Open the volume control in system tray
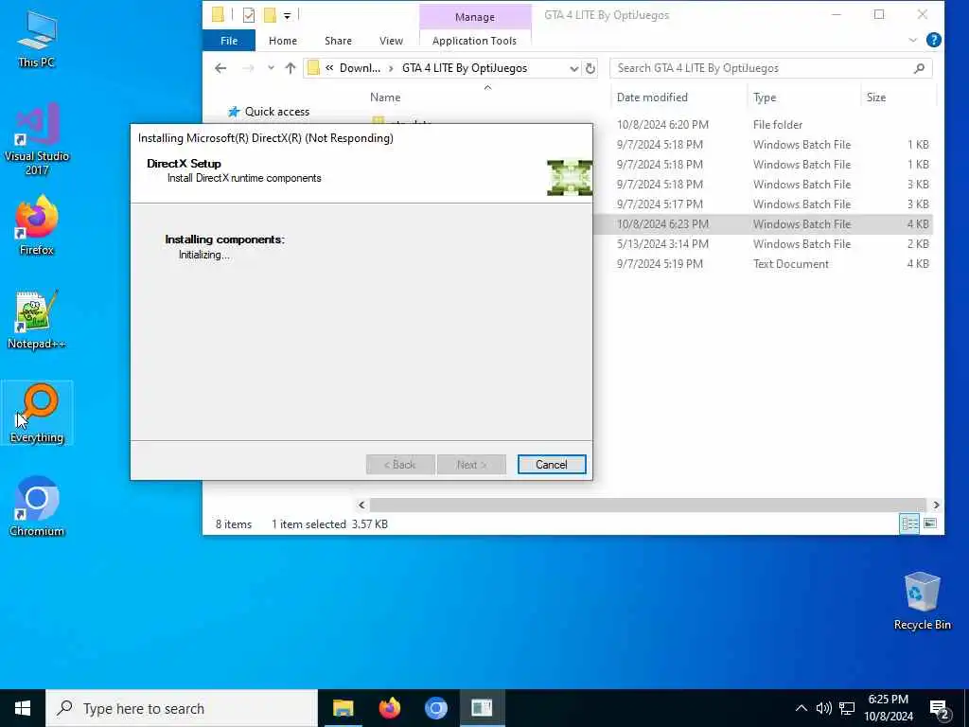 pos(823,708)
